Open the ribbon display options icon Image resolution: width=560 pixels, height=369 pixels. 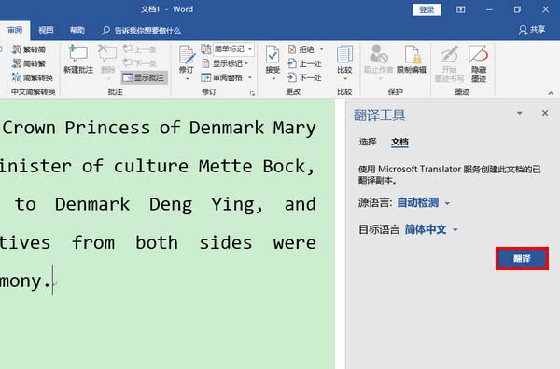(461, 9)
